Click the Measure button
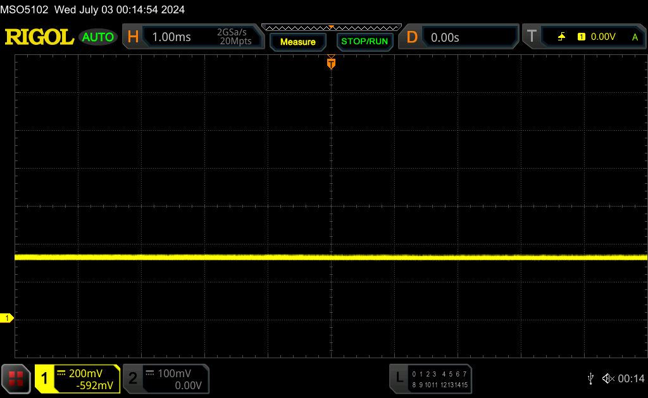Screen dimensions: 648x398 point(297,42)
